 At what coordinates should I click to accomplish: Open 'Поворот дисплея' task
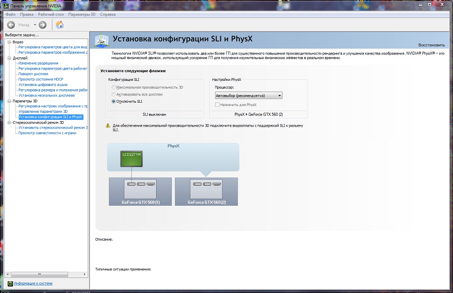[x=33, y=74]
